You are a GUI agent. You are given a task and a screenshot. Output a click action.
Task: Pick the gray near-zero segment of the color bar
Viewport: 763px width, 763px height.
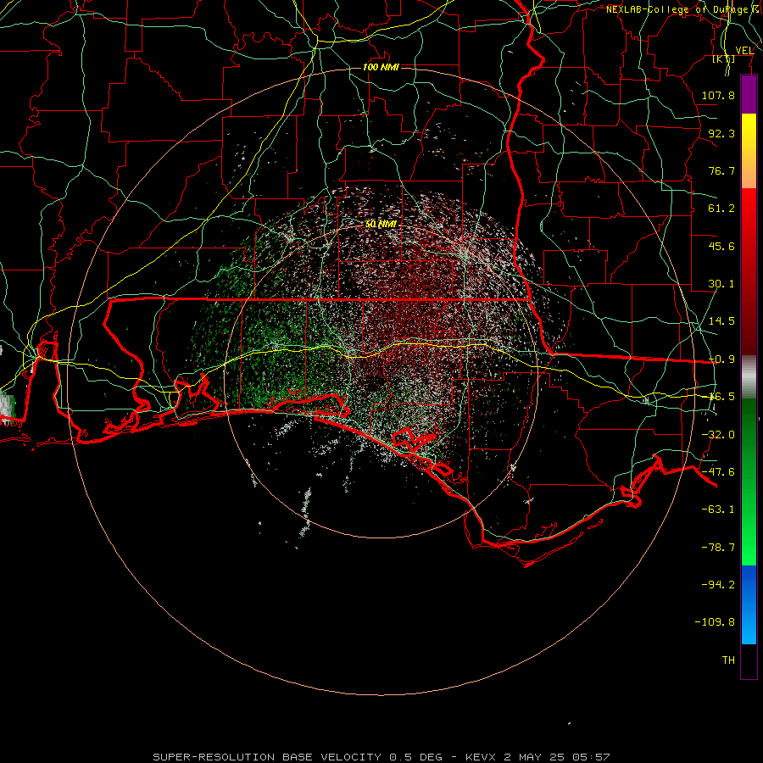[x=749, y=376]
